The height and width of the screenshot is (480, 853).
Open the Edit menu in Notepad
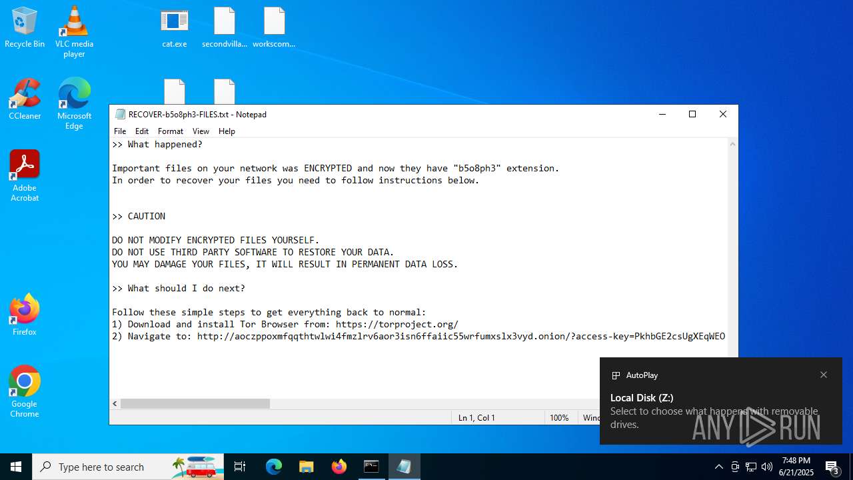(x=142, y=131)
